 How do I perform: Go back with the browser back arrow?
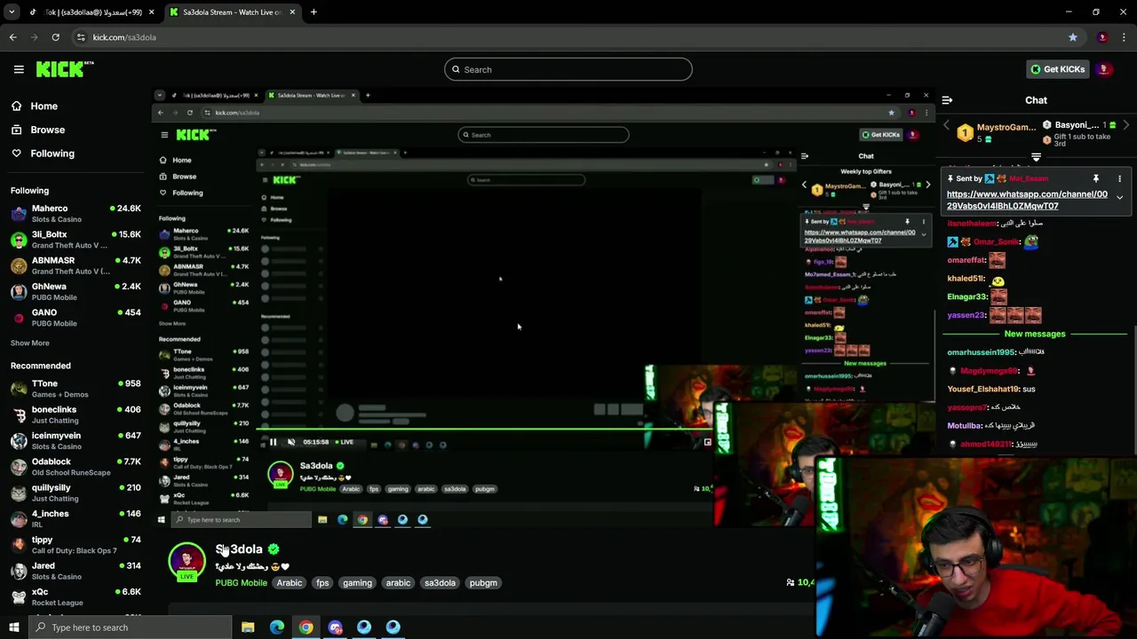click(12, 37)
